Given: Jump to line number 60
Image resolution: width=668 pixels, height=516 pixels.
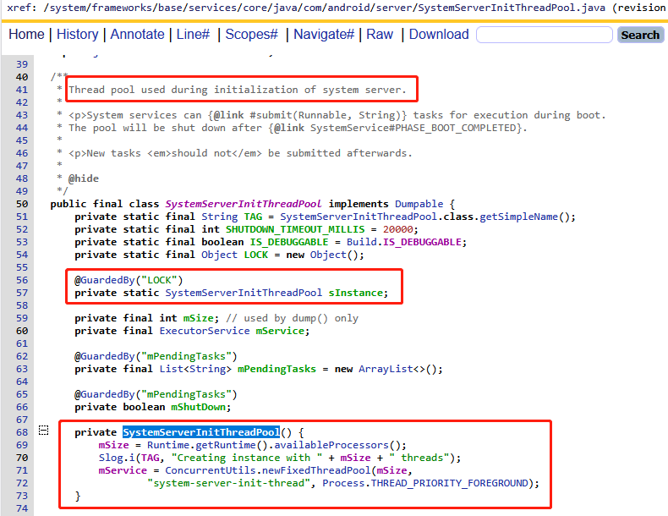Looking at the screenshot, I should (x=22, y=331).
